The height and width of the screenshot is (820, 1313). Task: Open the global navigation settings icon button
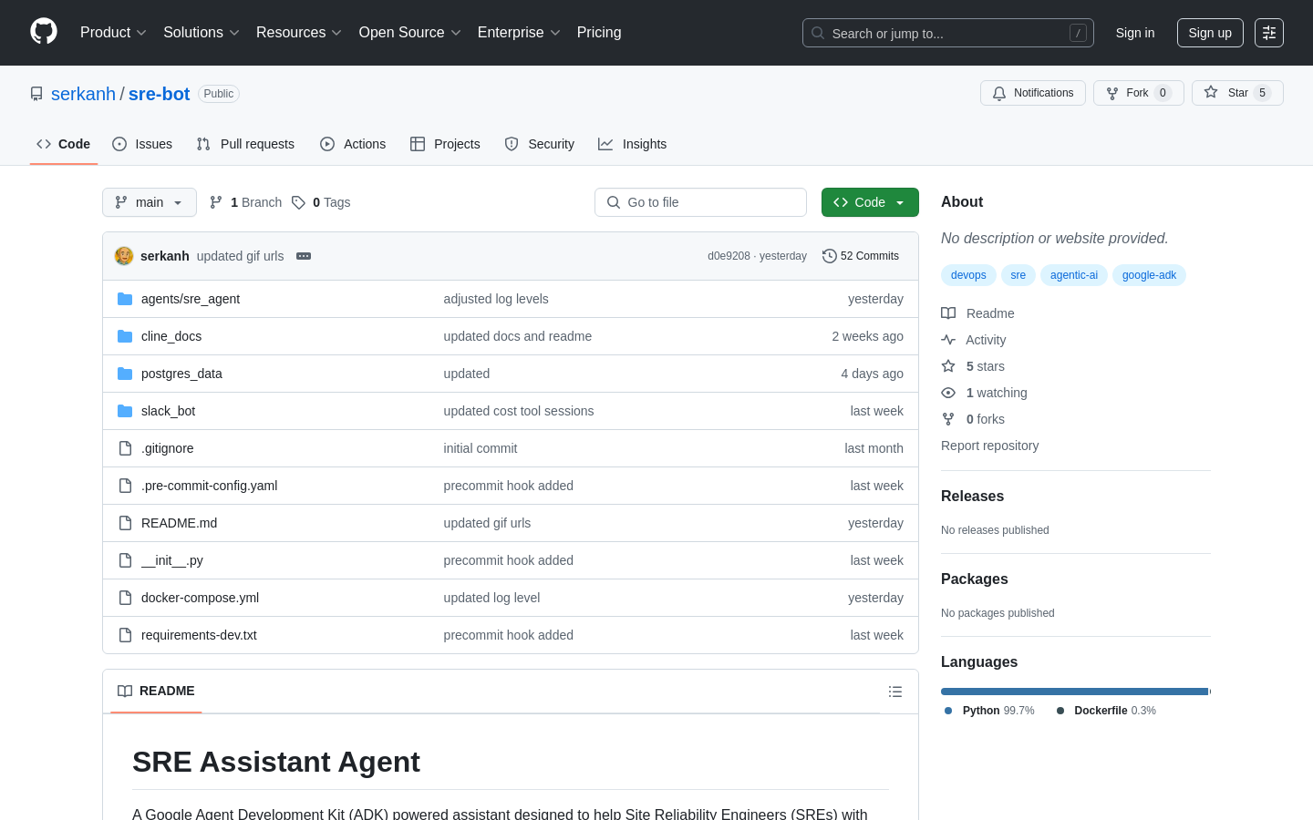click(x=1269, y=33)
